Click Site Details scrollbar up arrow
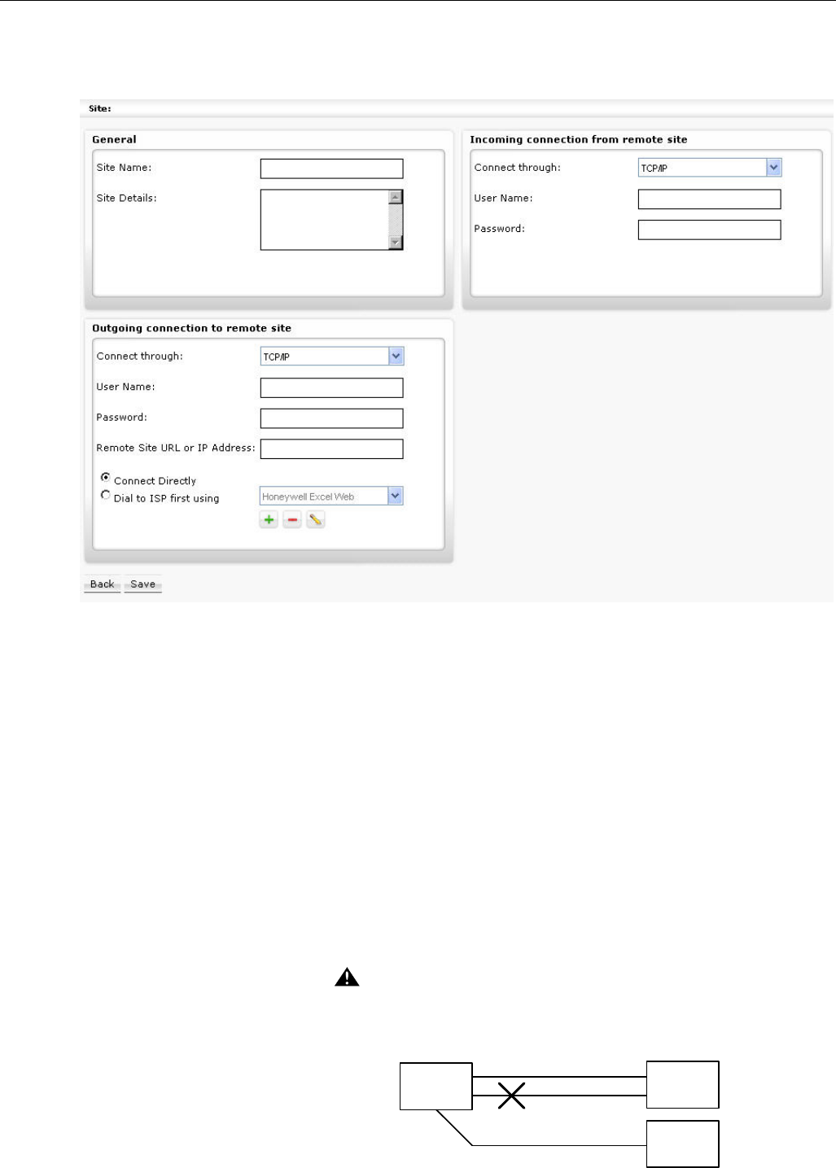 [x=396, y=197]
